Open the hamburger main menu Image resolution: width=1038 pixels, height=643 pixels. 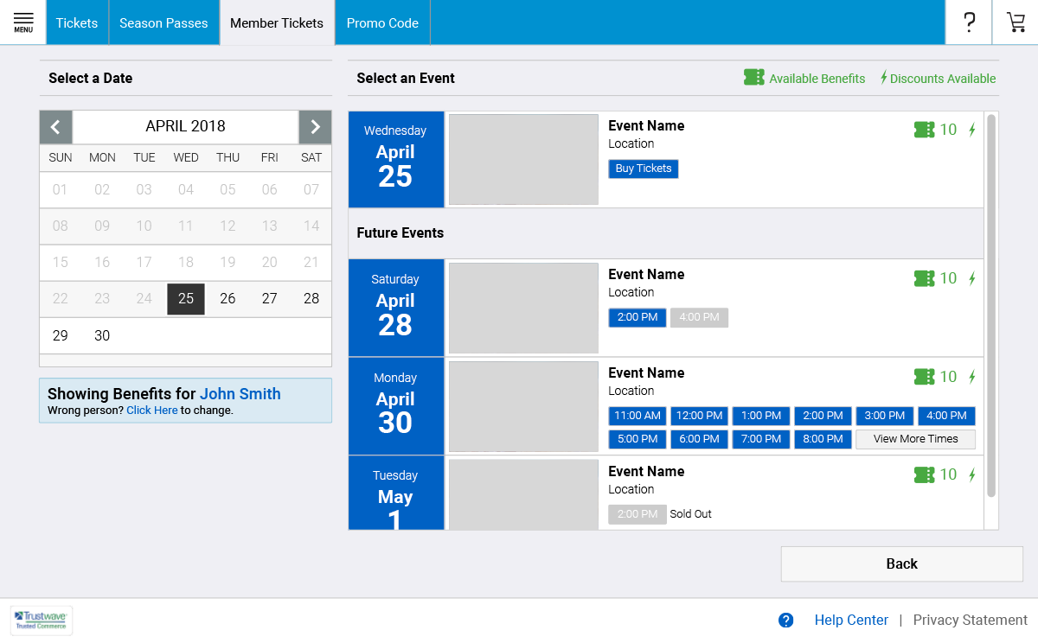pos(23,22)
